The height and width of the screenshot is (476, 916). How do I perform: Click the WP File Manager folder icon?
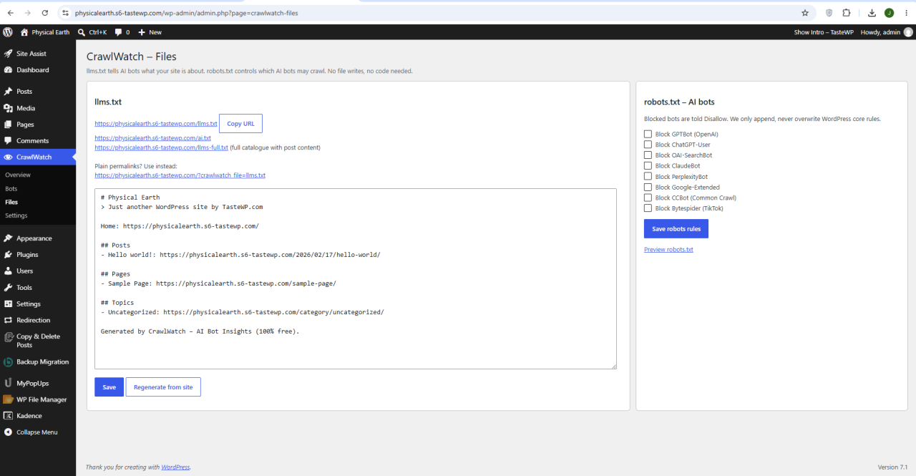point(8,399)
